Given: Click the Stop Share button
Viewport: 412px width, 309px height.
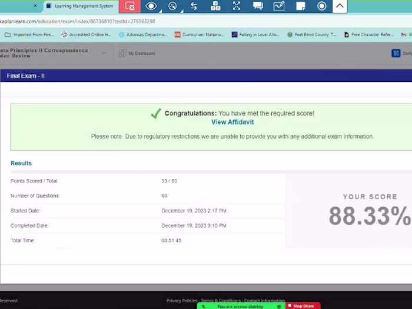Looking at the screenshot, I should [303, 306].
